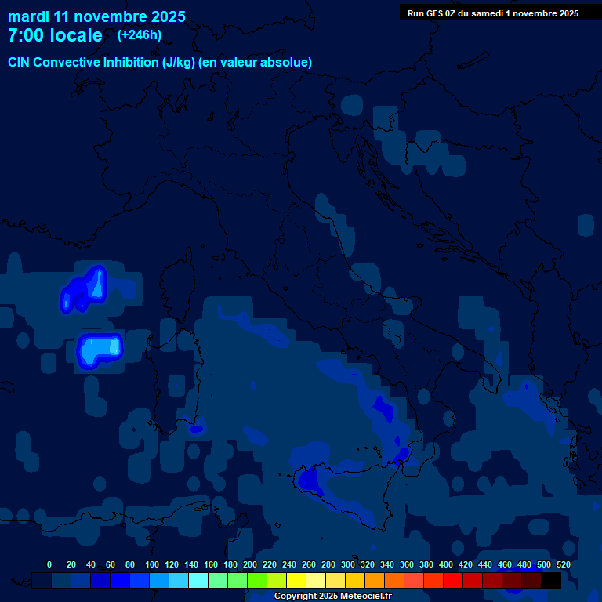The image size is (602, 602).
Task: Choose the orange legend swatch below 320
Action: pyautogui.click(x=375, y=581)
